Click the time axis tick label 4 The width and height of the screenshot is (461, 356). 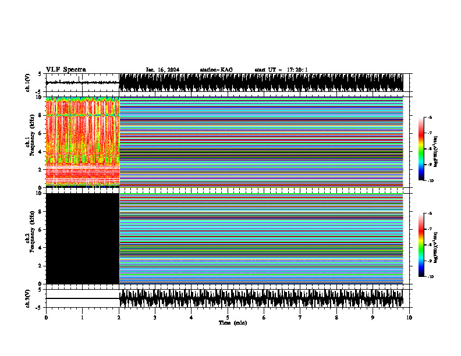pyautogui.click(x=191, y=318)
